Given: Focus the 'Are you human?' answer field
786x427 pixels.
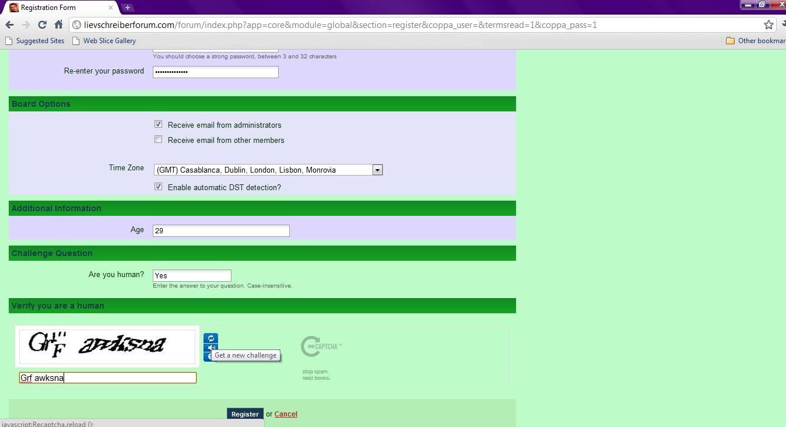Looking at the screenshot, I should click(x=192, y=275).
